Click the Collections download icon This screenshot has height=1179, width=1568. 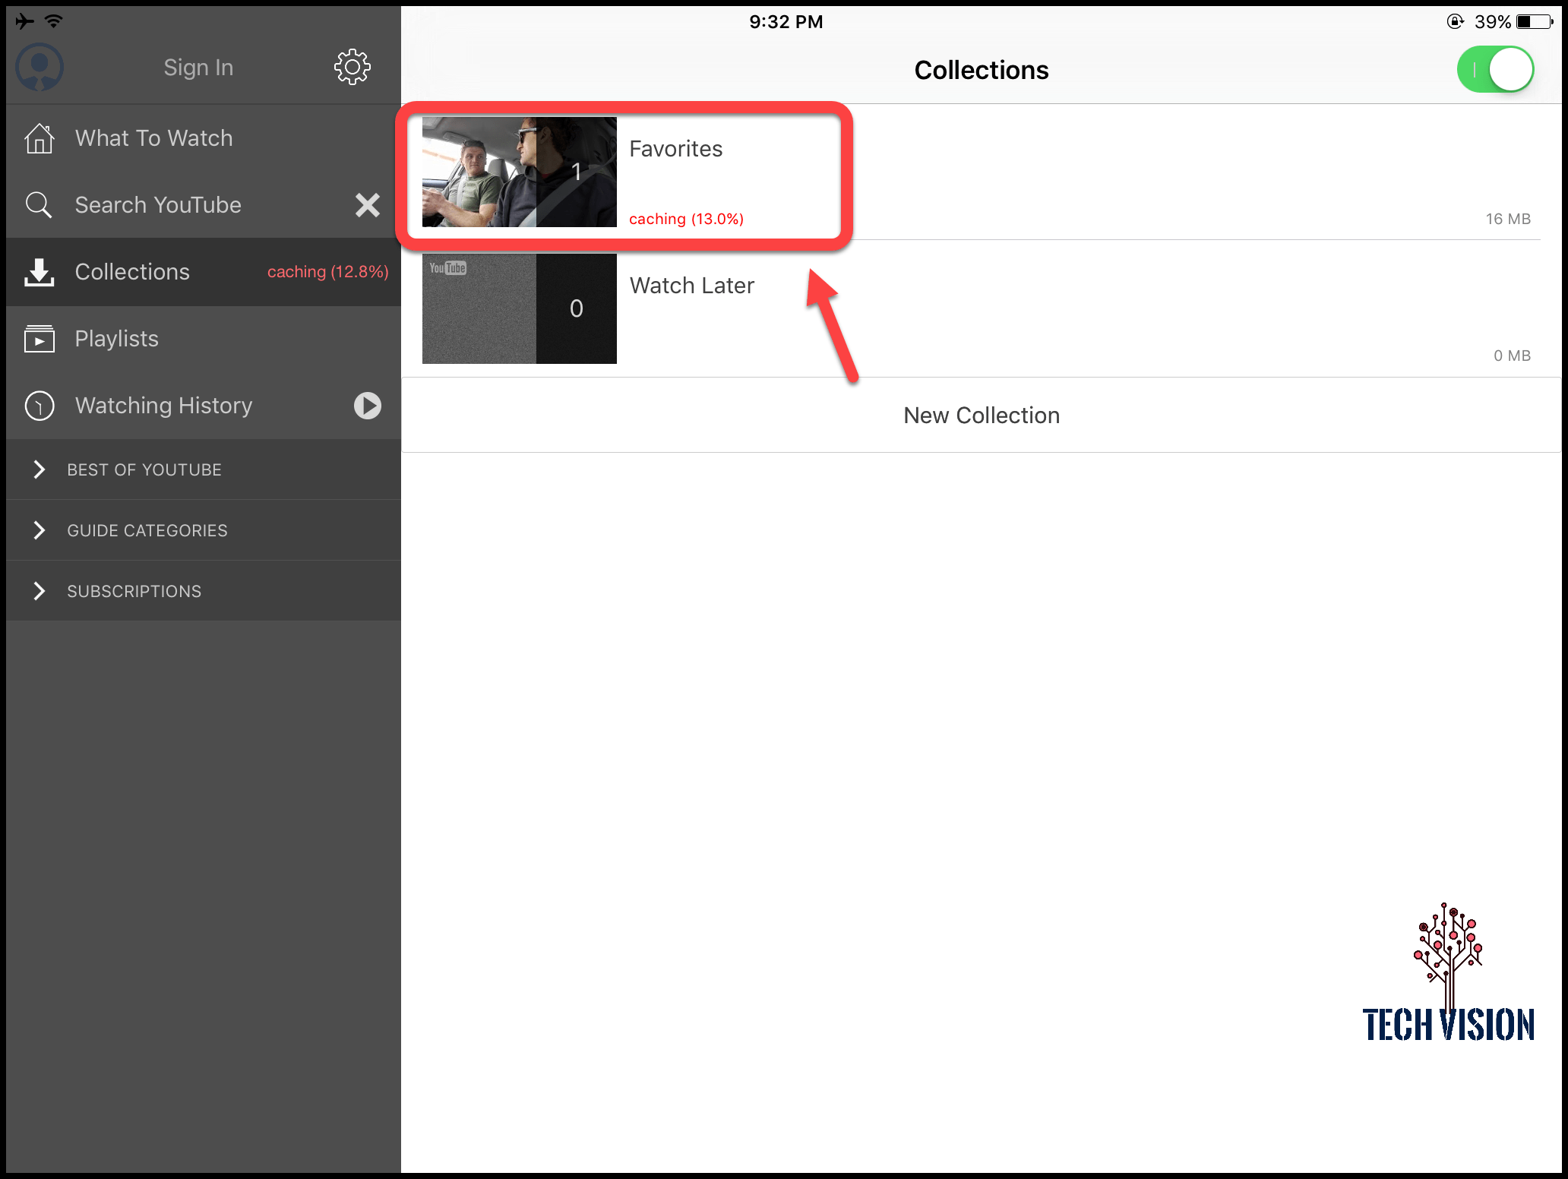click(x=40, y=272)
